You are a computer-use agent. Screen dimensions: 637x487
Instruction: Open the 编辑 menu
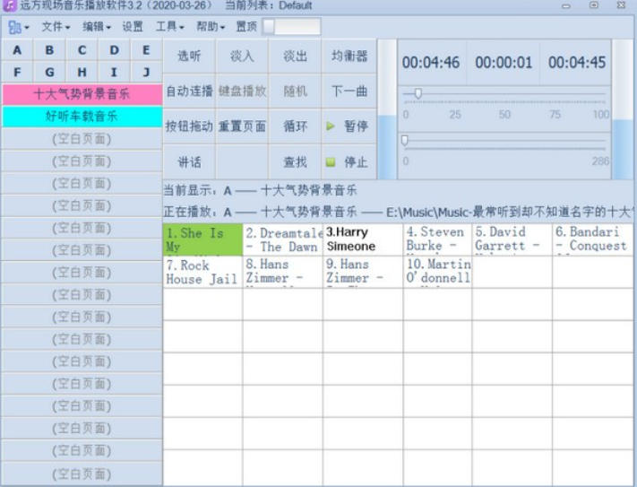[96, 27]
